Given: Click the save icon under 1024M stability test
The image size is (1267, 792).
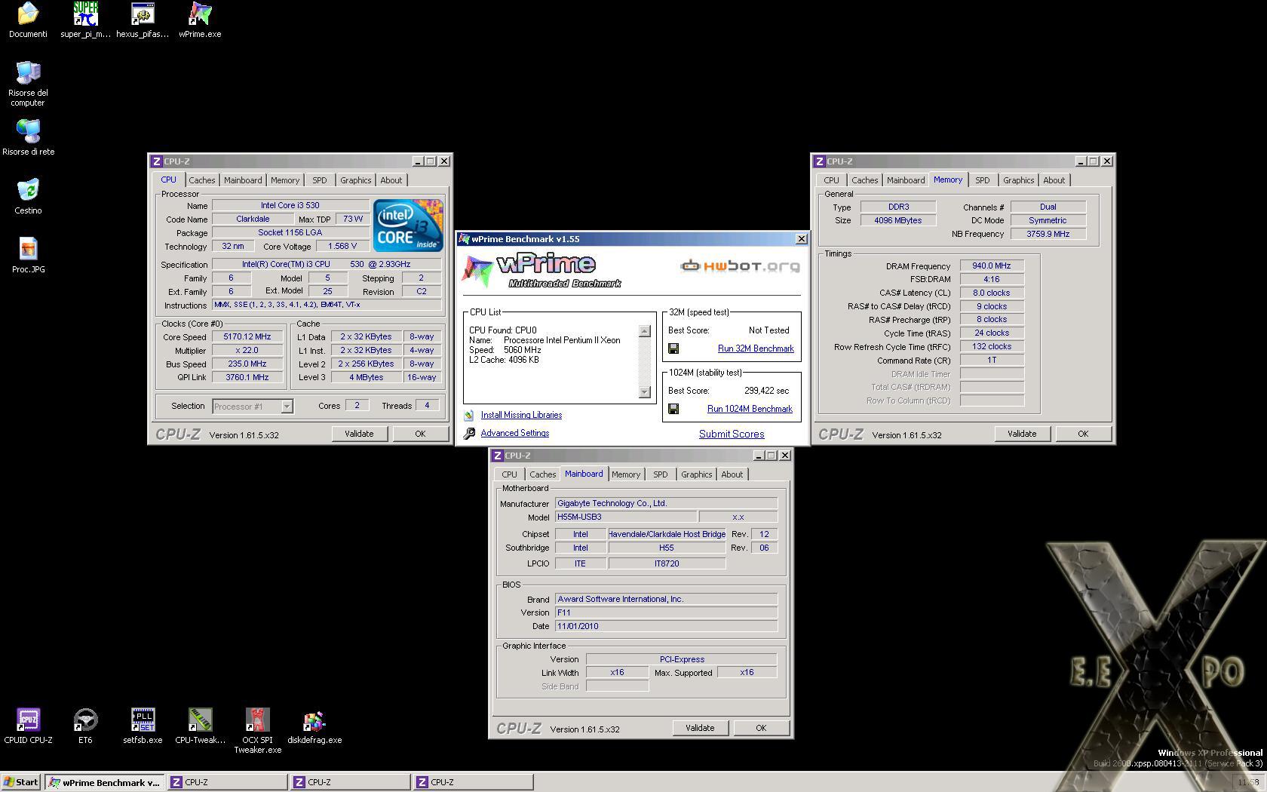Looking at the screenshot, I should (673, 409).
